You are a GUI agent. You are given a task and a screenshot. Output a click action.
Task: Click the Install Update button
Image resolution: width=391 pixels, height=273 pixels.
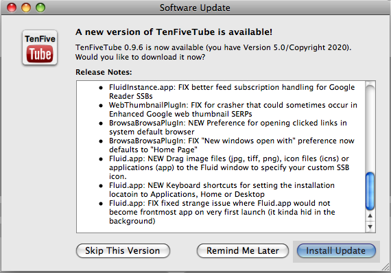click(x=336, y=250)
